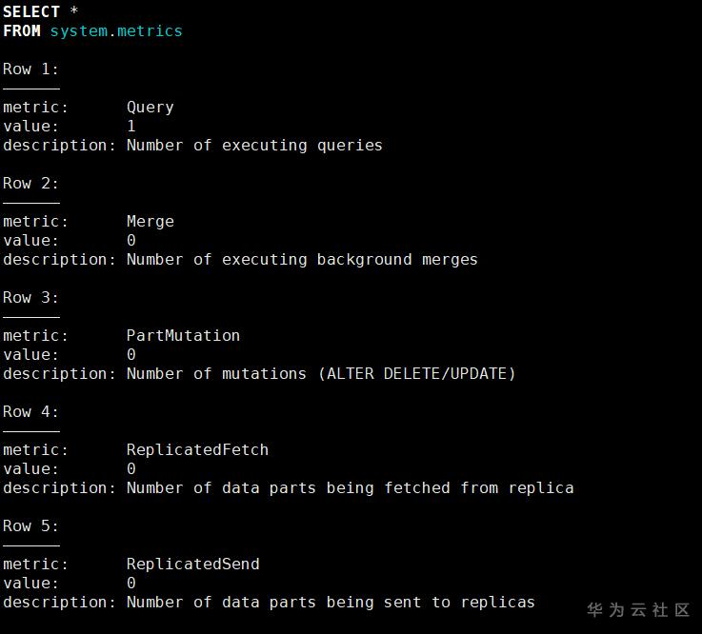Click the 'Row 5:' header
The width and height of the screenshot is (702, 634).
coord(31,525)
